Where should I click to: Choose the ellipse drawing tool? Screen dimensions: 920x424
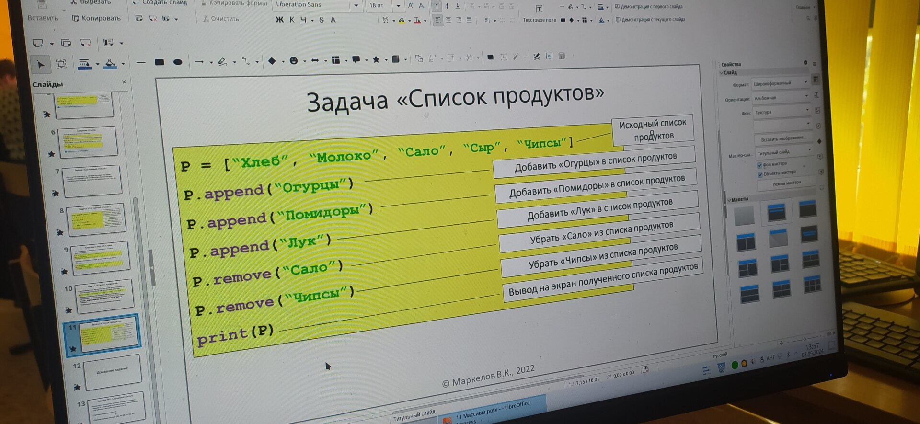point(177,62)
